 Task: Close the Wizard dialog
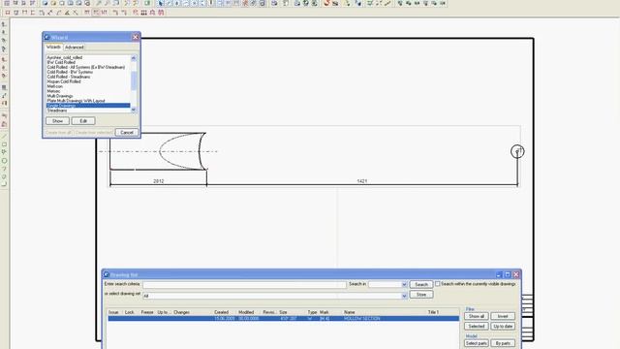(x=136, y=37)
